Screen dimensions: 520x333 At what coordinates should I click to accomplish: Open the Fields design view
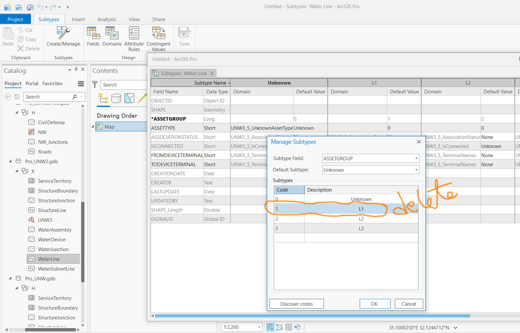coord(93,37)
